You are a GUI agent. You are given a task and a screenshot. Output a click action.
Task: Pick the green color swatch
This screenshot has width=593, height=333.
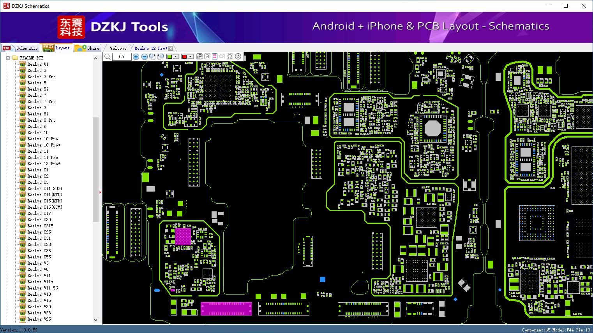pyautogui.click(x=169, y=57)
